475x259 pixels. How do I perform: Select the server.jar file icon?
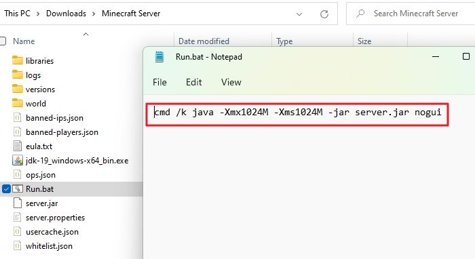click(x=17, y=203)
